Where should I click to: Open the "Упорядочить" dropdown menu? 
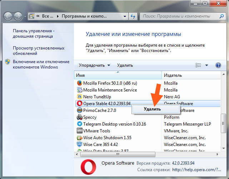click(x=94, y=65)
